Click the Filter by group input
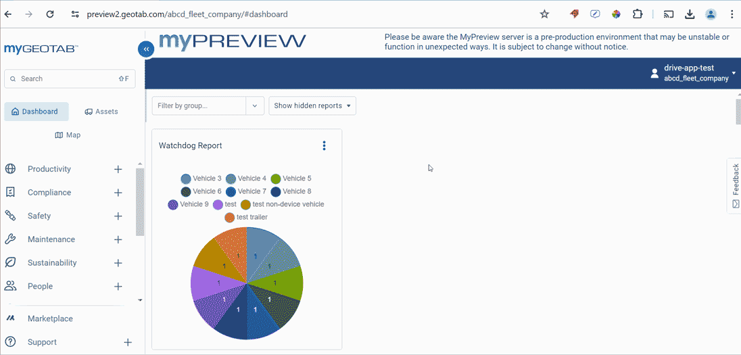Screen dimensions: 741x355 pyautogui.click(x=199, y=106)
